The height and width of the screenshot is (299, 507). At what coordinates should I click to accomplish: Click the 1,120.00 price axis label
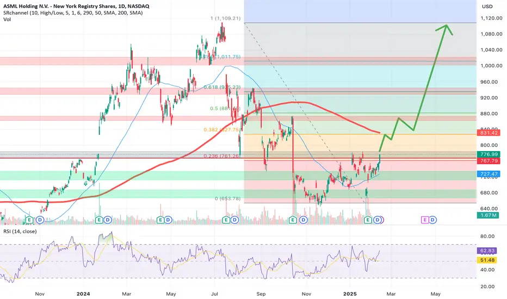[491, 18]
